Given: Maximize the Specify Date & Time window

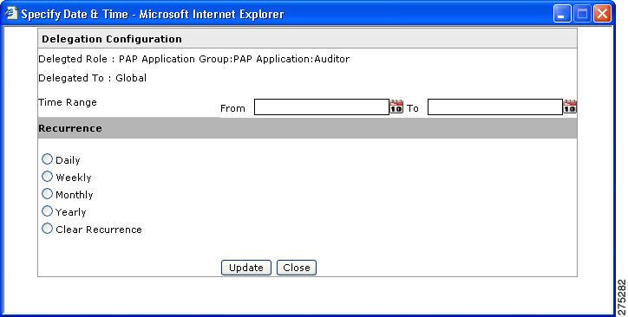Looking at the screenshot, I should click(x=582, y=14).
